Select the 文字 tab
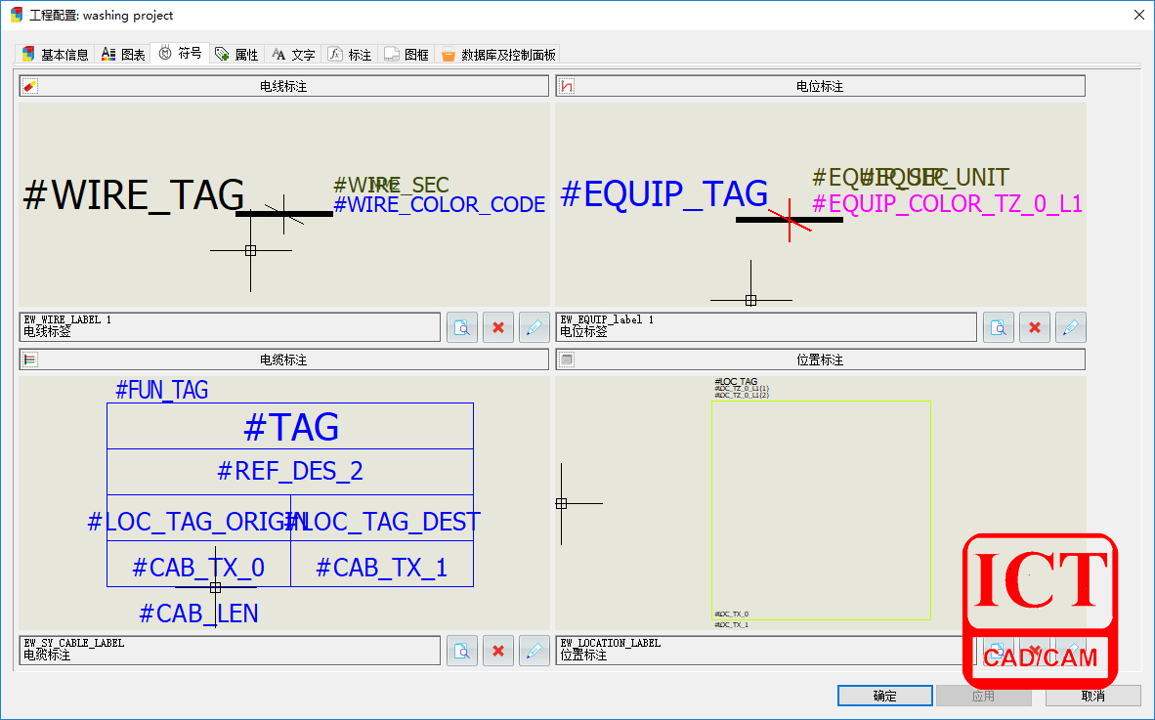Screen dimensions: 1155x720 click(294, 55)
